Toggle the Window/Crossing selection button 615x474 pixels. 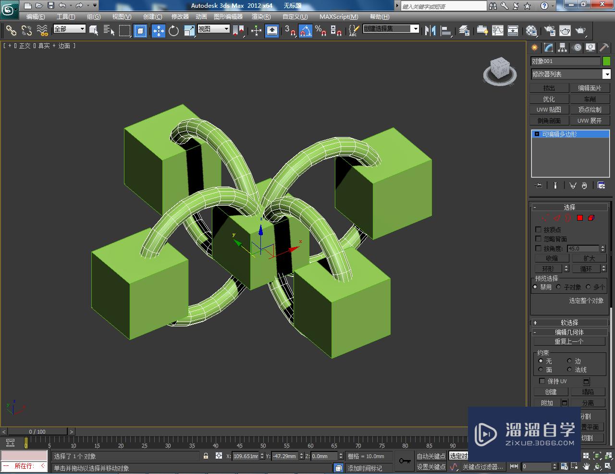click(140, 30)
